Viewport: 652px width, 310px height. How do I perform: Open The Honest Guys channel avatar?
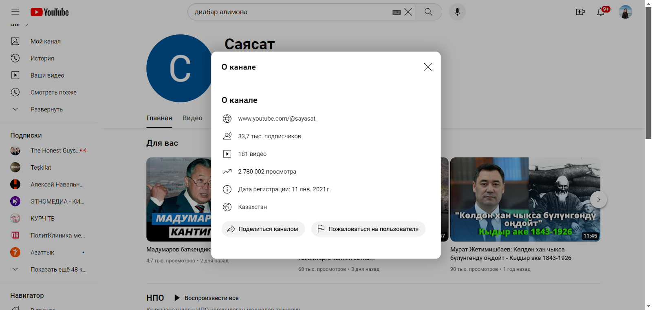coord(15,151)
